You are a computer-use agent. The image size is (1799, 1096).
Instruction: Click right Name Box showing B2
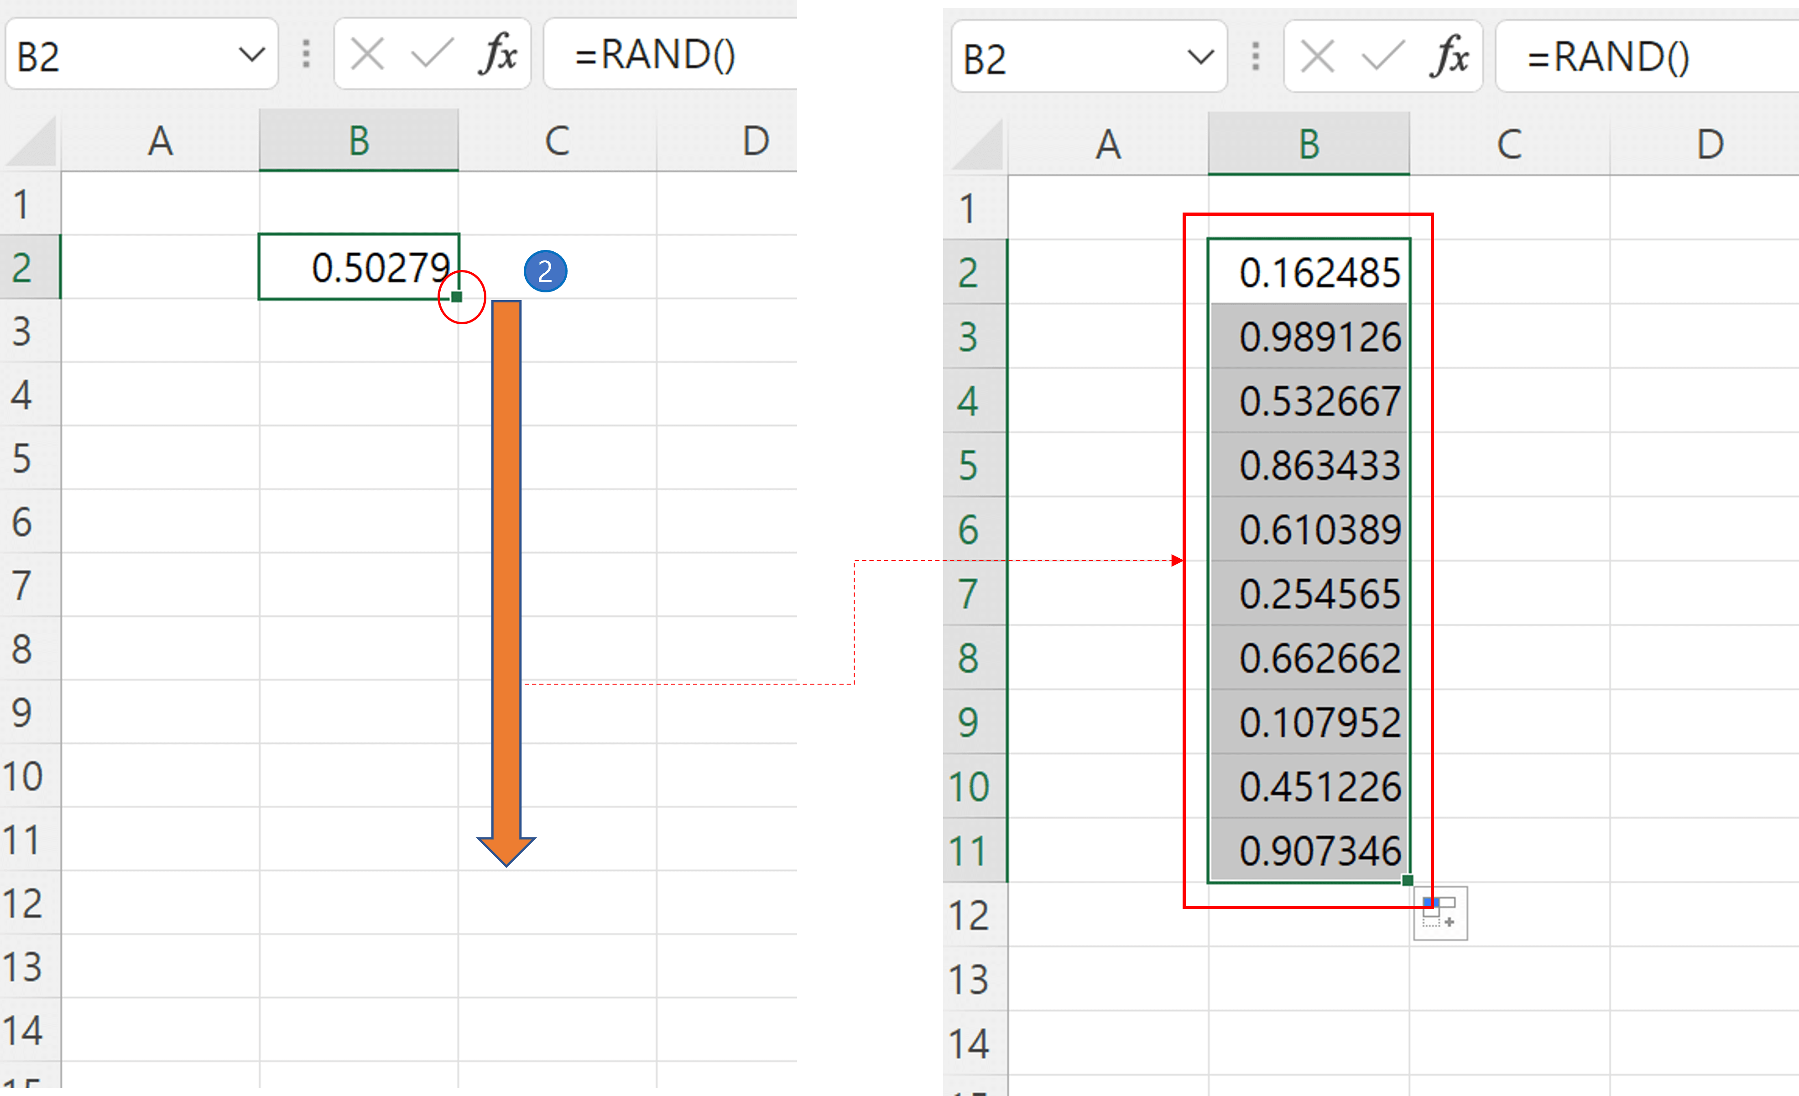(x=1089, y=57)
